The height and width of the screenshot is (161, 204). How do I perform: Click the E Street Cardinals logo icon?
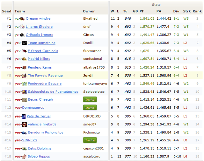coord(24,51)
